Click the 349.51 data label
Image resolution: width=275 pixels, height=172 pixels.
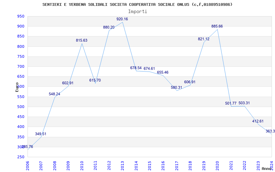[x=41, y=134]
